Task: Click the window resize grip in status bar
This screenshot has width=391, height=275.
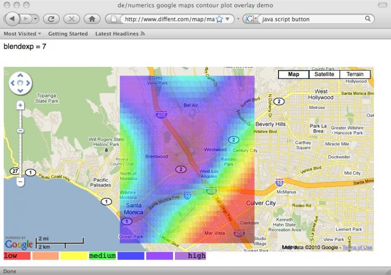Action: tap(388, 272)
